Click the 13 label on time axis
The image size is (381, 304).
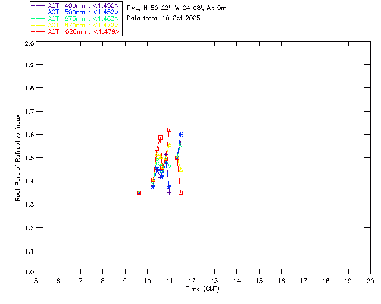tap(214, 281)
